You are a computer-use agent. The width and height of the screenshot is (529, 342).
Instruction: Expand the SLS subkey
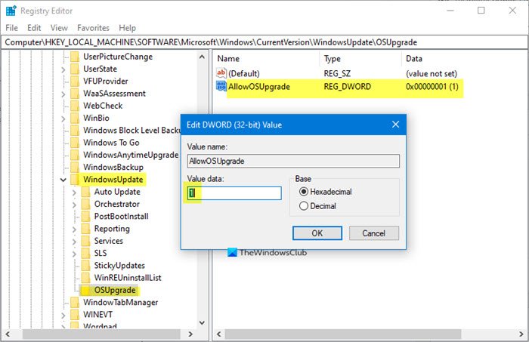(x=74, y=254)
